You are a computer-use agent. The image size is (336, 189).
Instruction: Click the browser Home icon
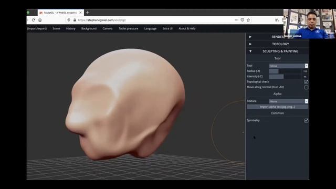tap(40, 20)
